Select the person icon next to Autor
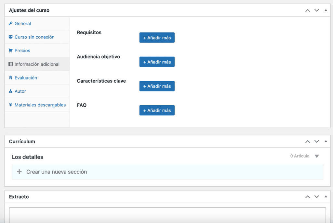 click(x=11, y=91)
